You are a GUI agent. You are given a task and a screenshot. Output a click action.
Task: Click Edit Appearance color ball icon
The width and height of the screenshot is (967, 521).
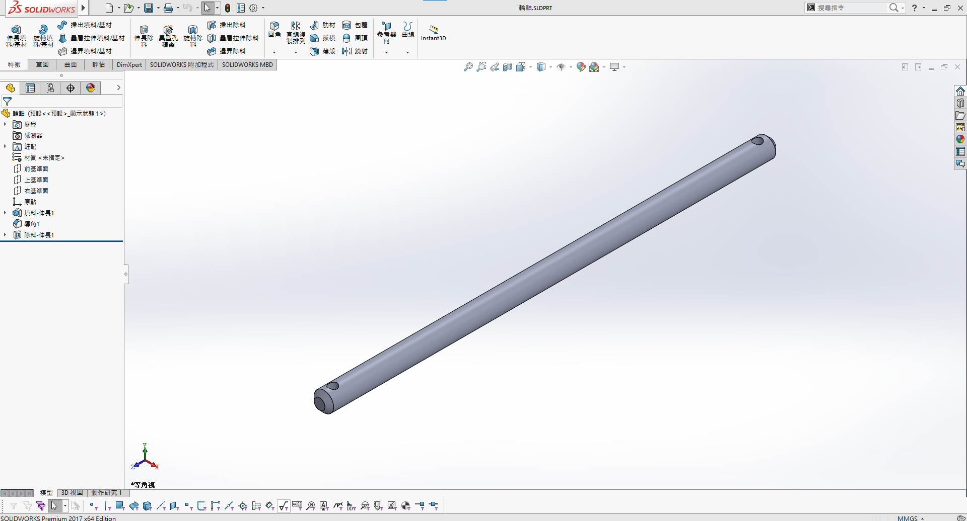[x=581, y=67]
